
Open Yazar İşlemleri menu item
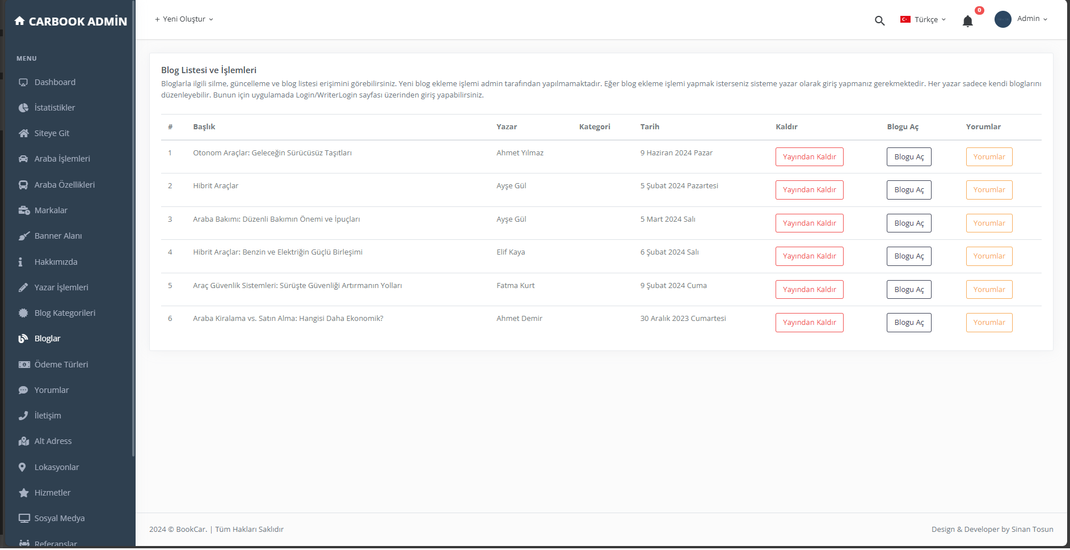pos(61,287)
